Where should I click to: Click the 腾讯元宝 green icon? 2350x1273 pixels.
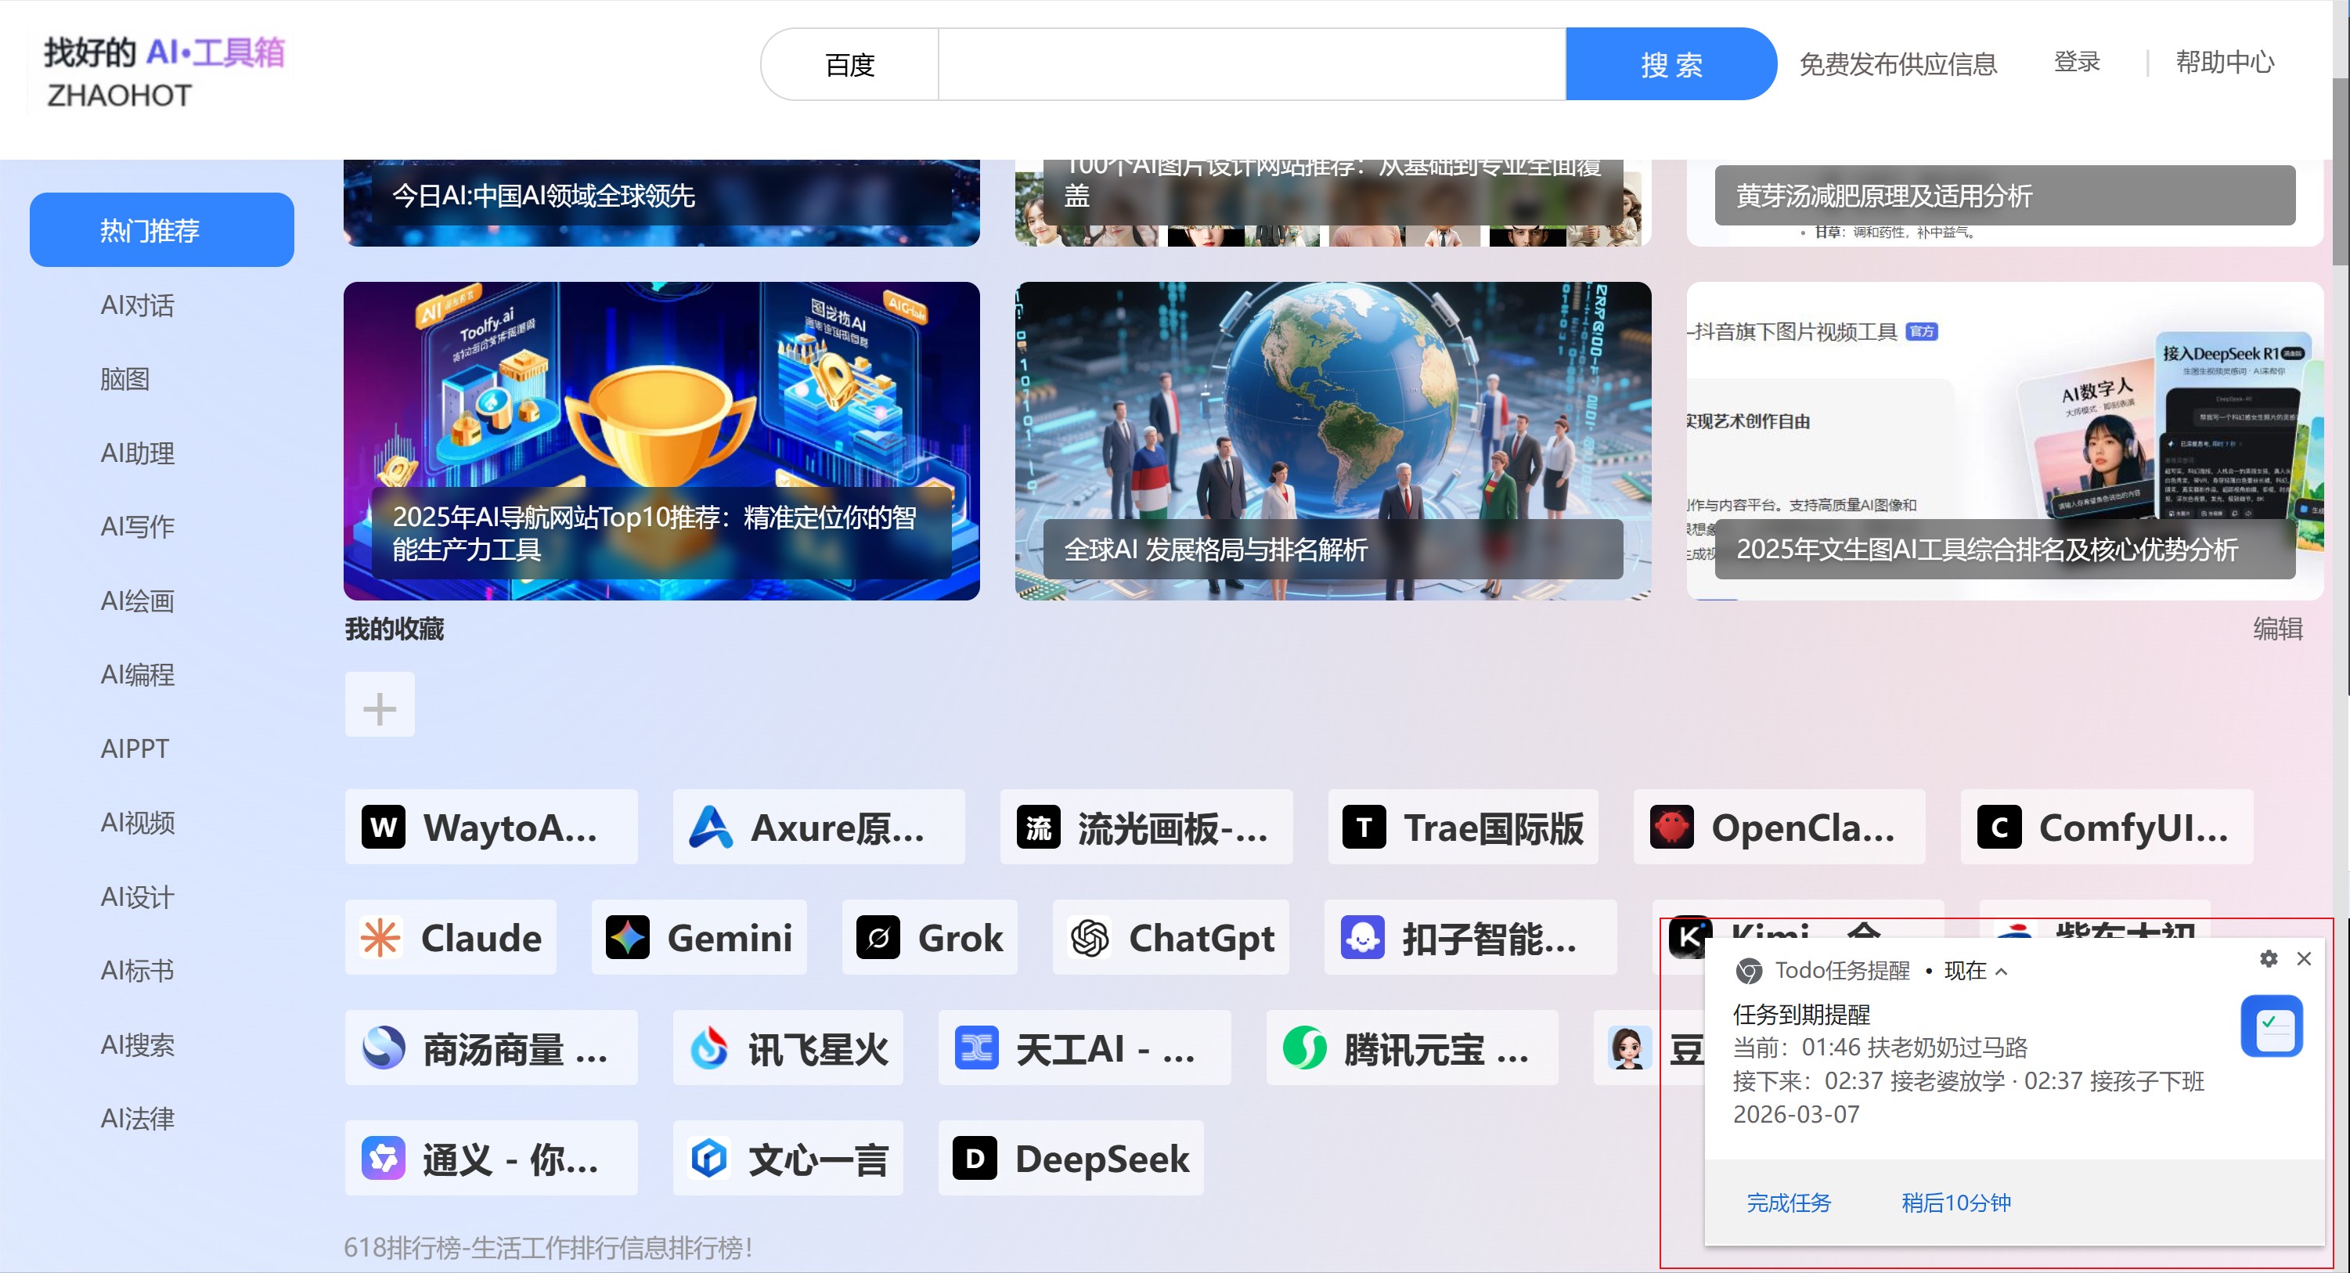(x=1304, y=1048)
